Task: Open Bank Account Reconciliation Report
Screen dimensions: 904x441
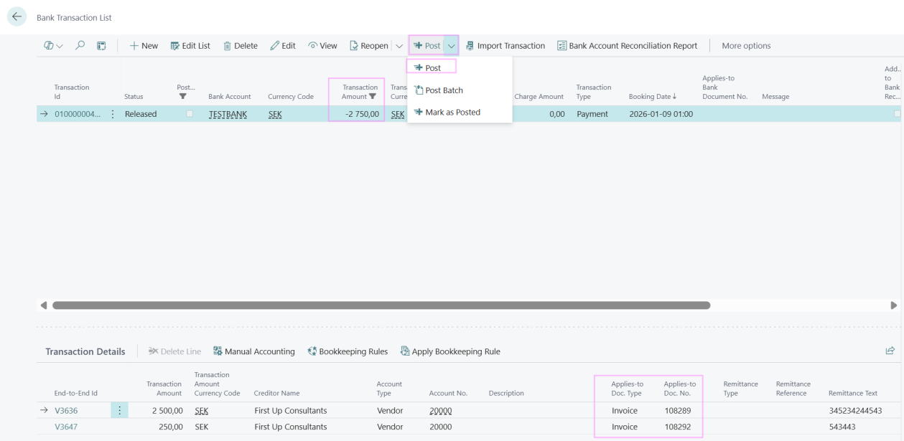Action: [627, 45]
